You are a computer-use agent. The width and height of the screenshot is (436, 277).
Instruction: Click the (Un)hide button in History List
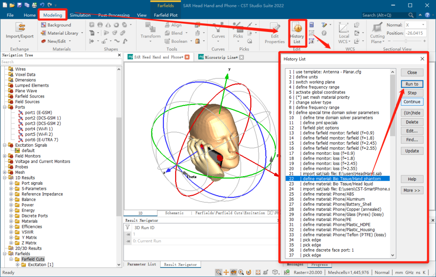coord(412,113)
